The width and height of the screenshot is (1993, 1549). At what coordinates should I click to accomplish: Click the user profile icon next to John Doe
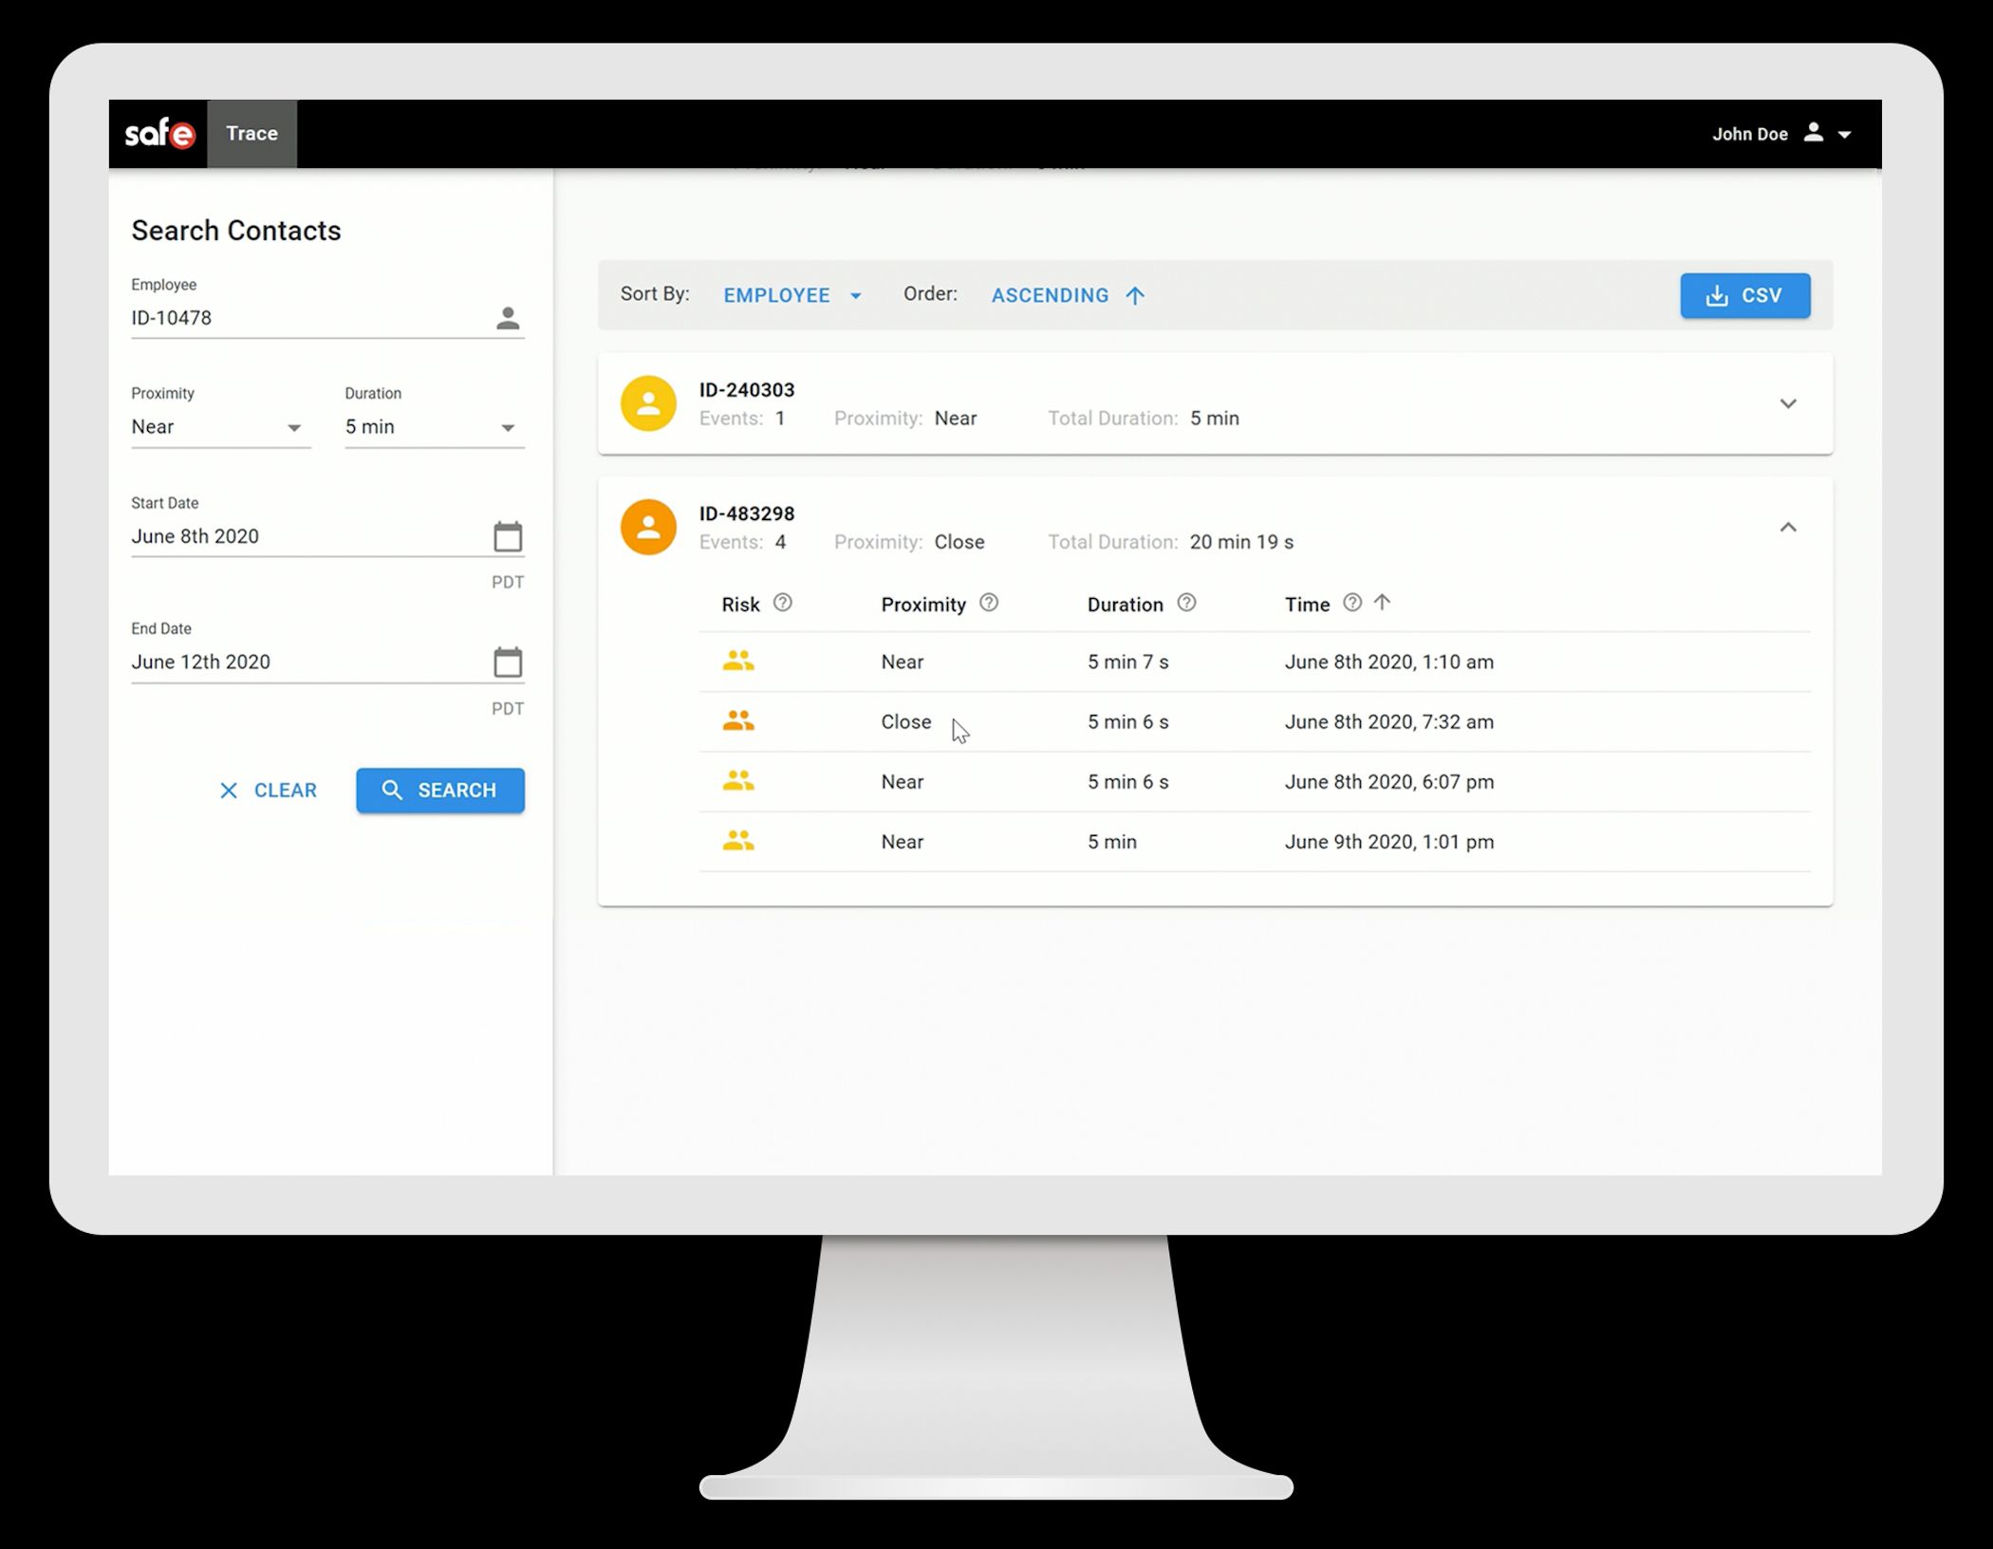pos(1815,135)
